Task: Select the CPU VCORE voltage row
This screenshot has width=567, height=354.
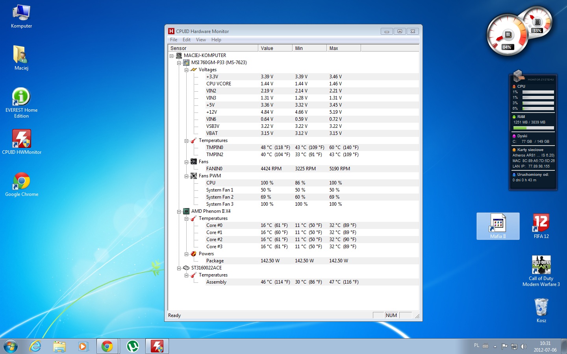Action: click(219, 84)
